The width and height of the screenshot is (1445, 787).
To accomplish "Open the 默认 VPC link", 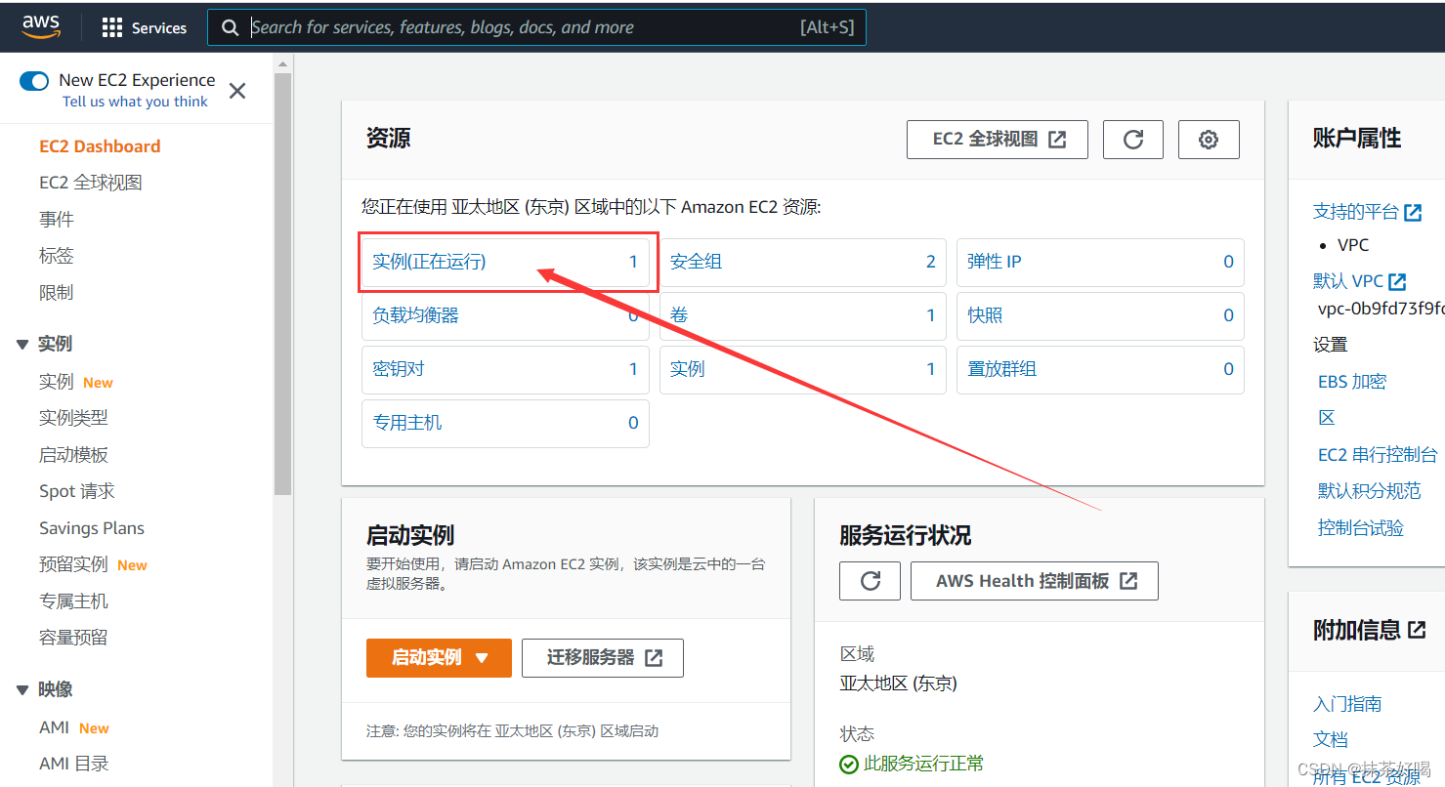I will coord(1359,281).
